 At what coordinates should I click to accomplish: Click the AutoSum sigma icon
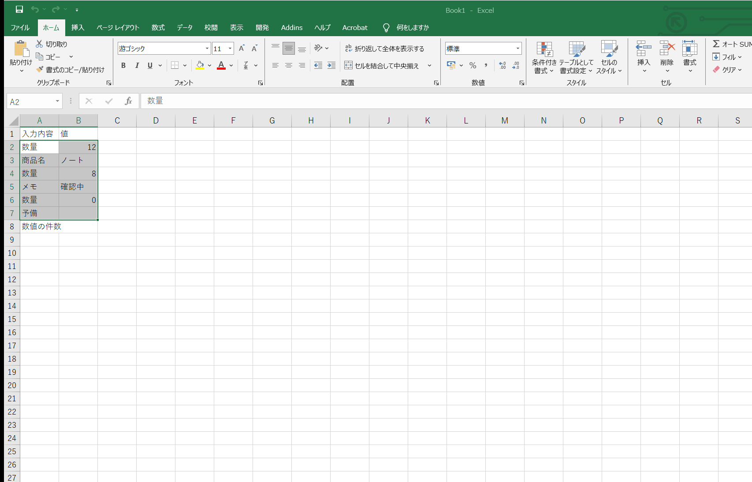tap(716, 44)
